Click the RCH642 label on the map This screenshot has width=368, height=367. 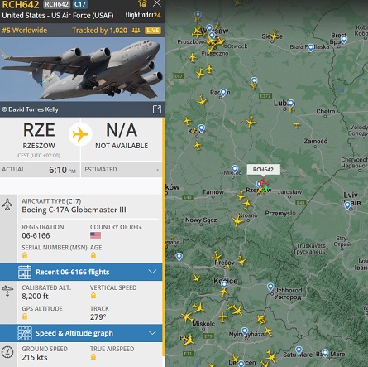[x=263, y=170]
